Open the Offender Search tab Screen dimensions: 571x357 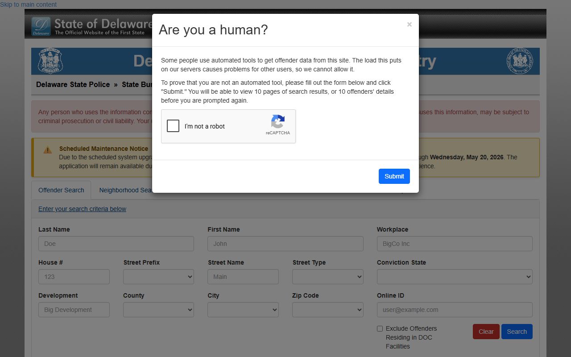[x=61, y=190]
